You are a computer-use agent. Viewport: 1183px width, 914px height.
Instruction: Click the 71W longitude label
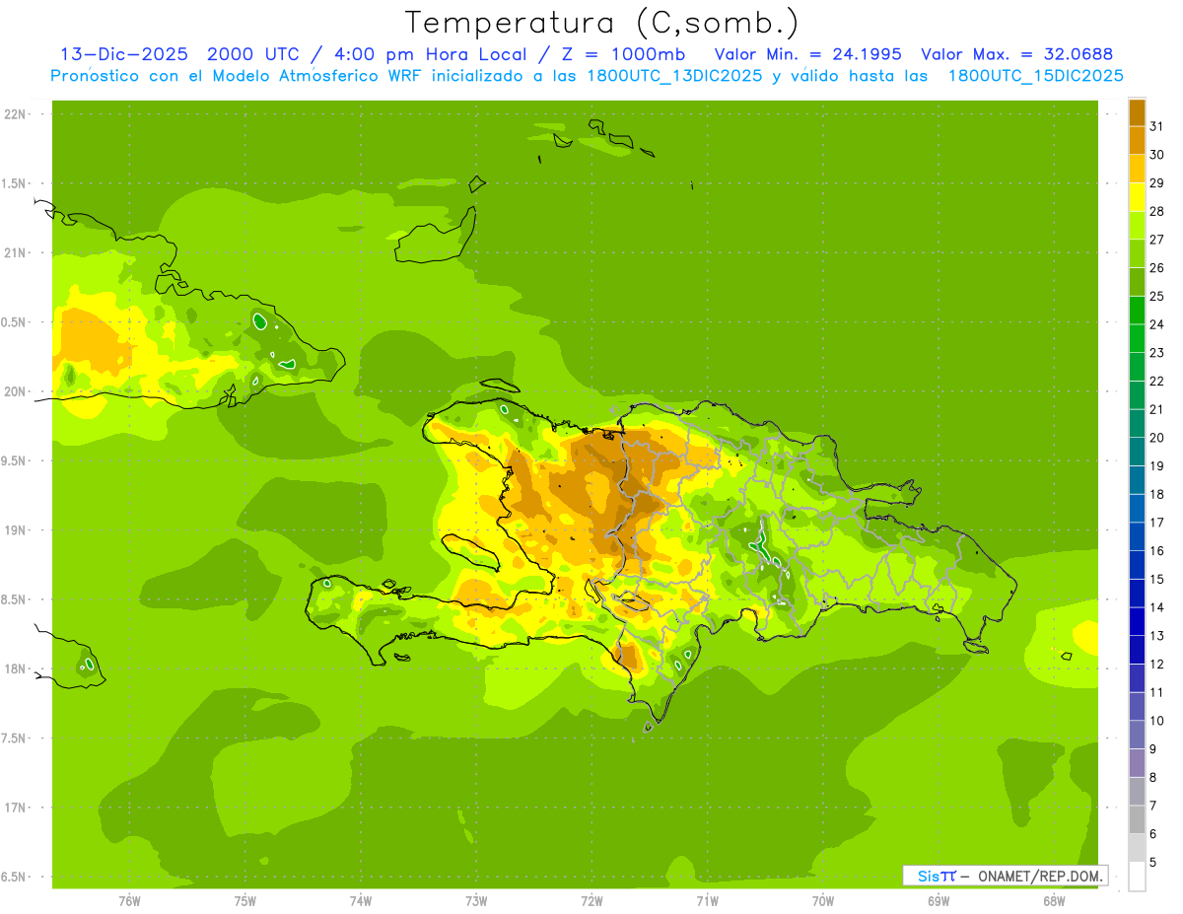point(707,901)
